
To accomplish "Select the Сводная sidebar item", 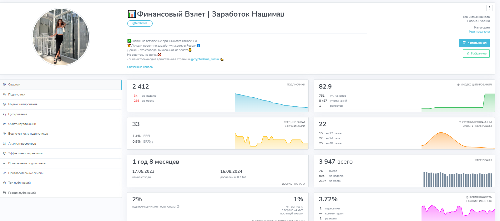I will tap(61, 85).
